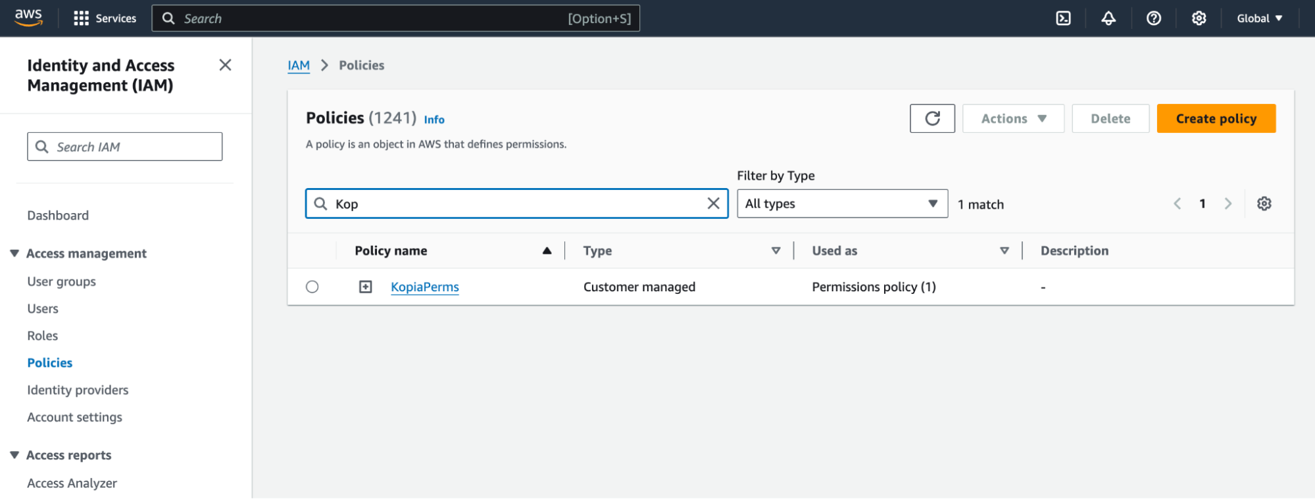Click the AWS logo home icon

(28, 18)
